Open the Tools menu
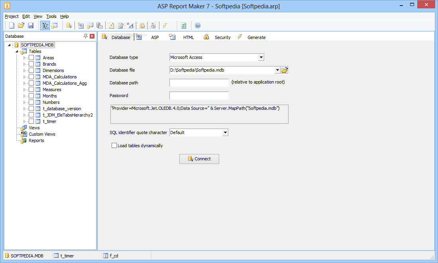Image resolution: width=438 pixels, height=263 pixels. 51,16
